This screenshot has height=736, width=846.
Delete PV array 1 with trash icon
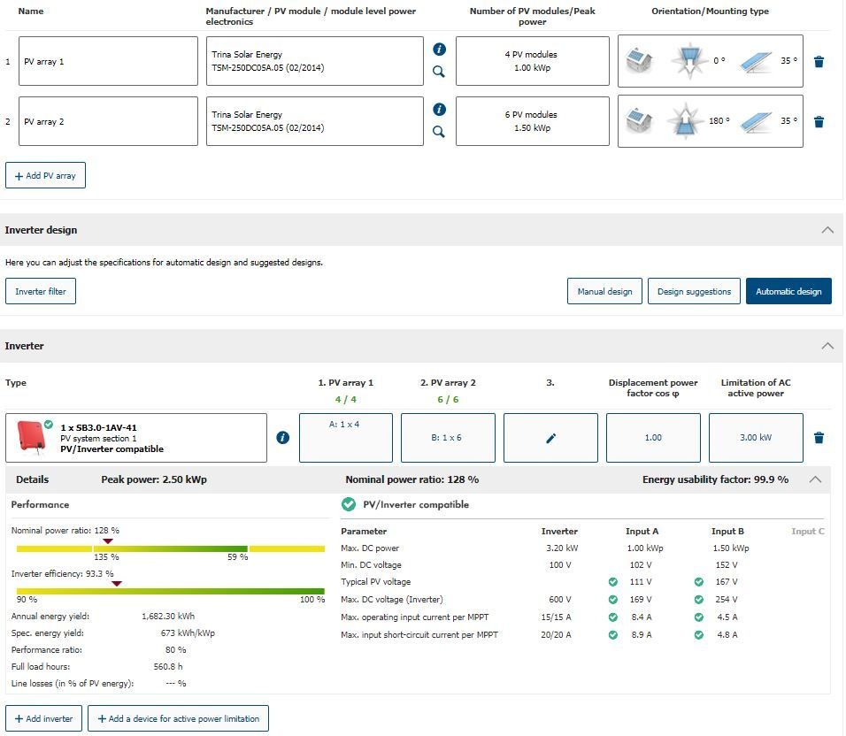tap(819, 62)
